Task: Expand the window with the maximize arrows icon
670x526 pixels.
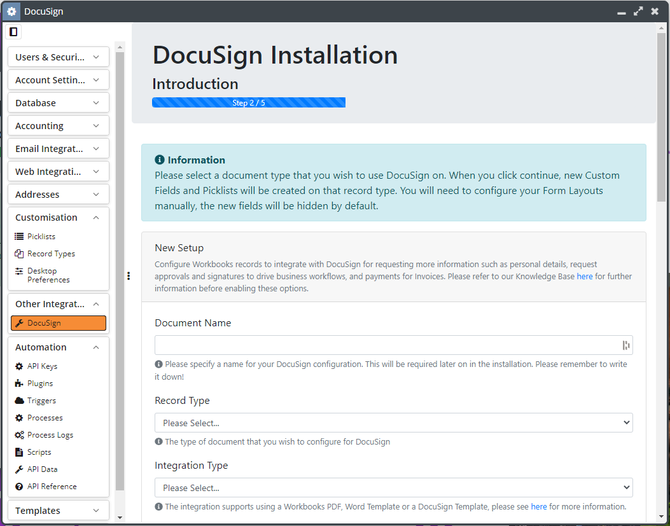Action: pos(638,11)
